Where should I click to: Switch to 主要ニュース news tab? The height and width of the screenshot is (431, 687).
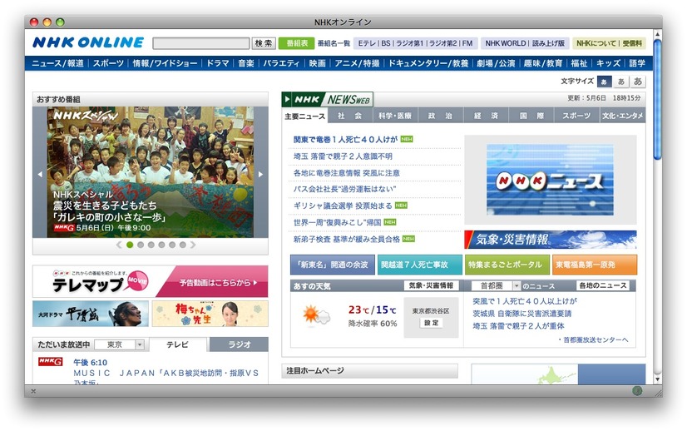[305, 116]
